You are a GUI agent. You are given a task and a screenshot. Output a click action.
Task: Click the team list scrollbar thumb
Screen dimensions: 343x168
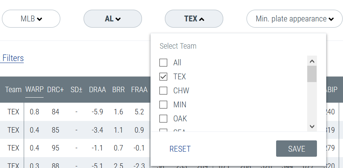[311, 74]
